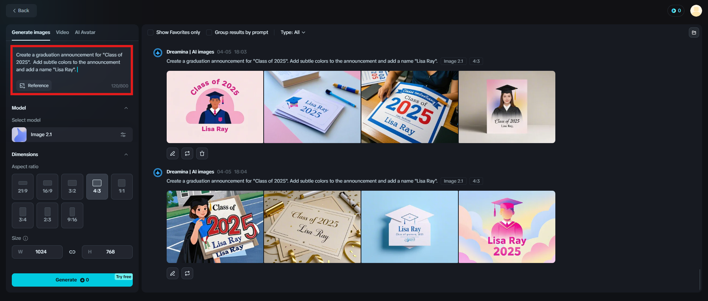The image size is (708, 301).
Task: Edit prompt of 18:03 generation
Action: pos(173,153)
